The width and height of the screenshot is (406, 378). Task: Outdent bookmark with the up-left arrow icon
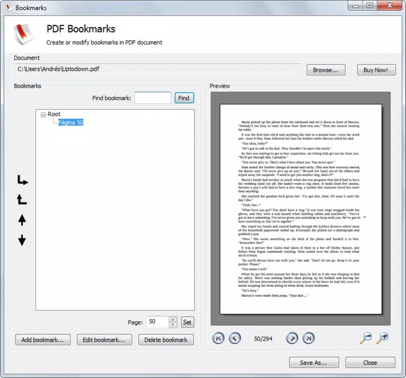point(22,199)
